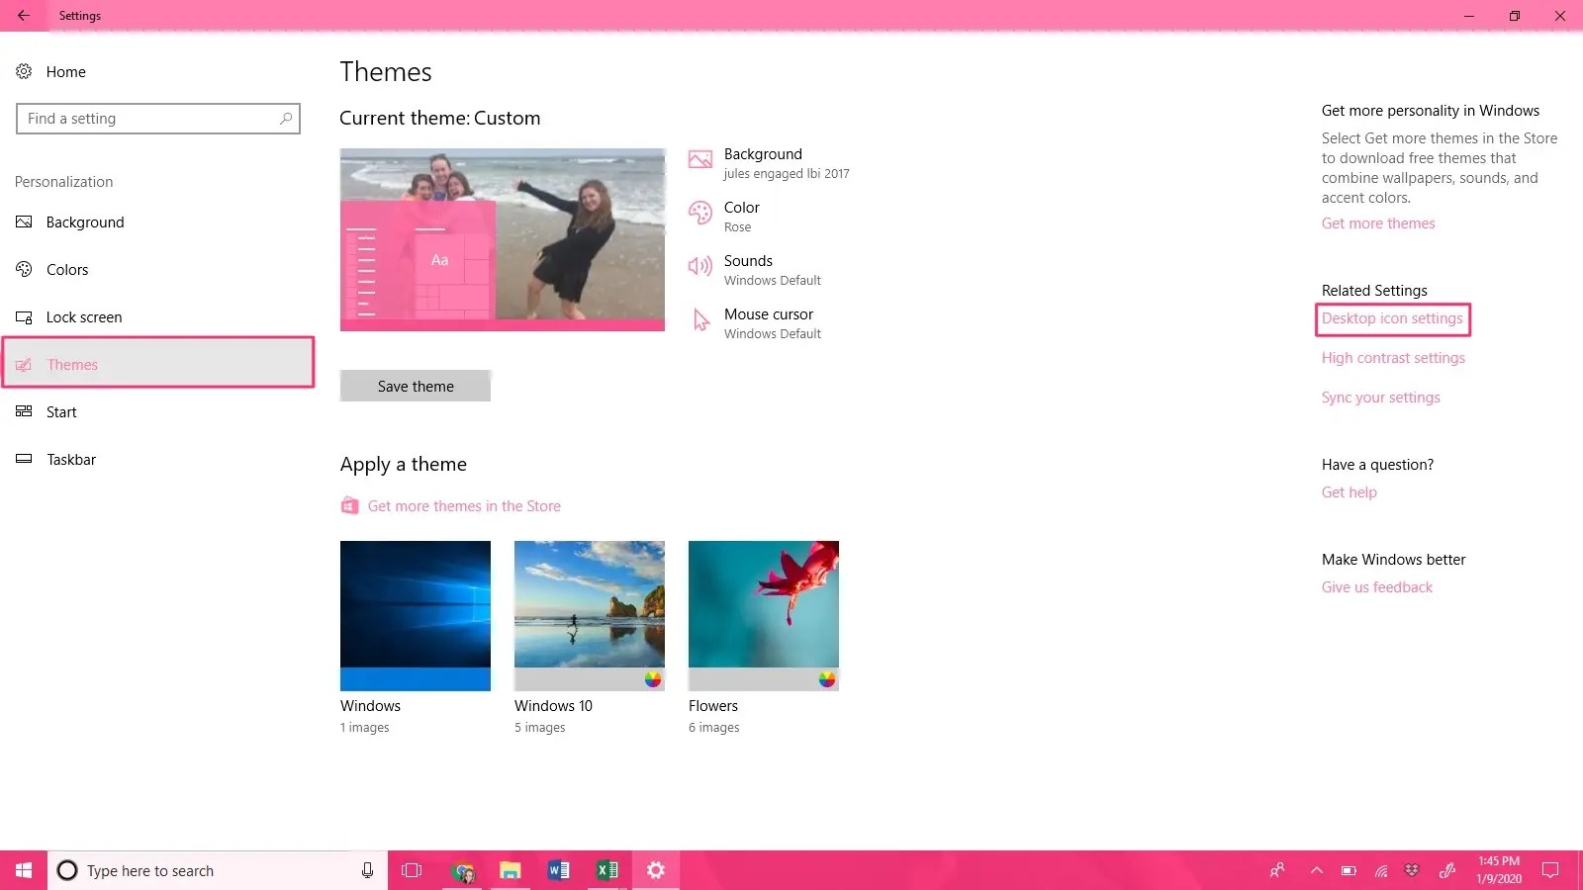Click the Cortana microphone icon
The width and height of the screenshot is (1583, 890).
pyautogui.click(x=367, y=870)
